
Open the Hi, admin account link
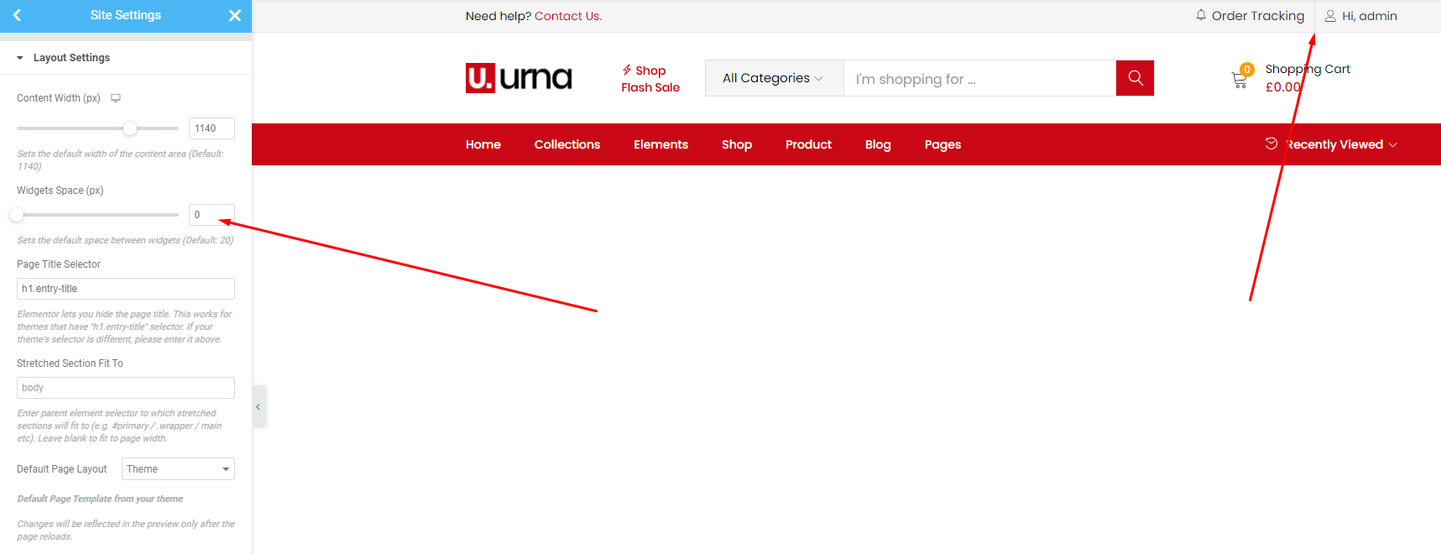click(x=1369, y=16)
